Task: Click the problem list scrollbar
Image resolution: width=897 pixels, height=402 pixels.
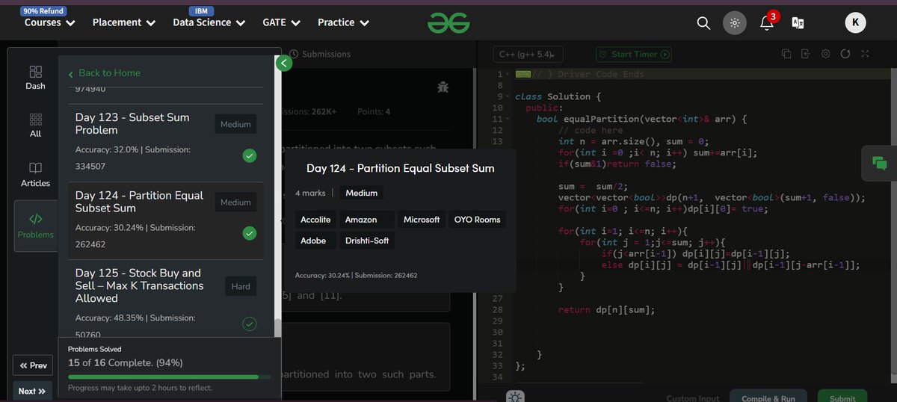Action: [x=278, y=329]
